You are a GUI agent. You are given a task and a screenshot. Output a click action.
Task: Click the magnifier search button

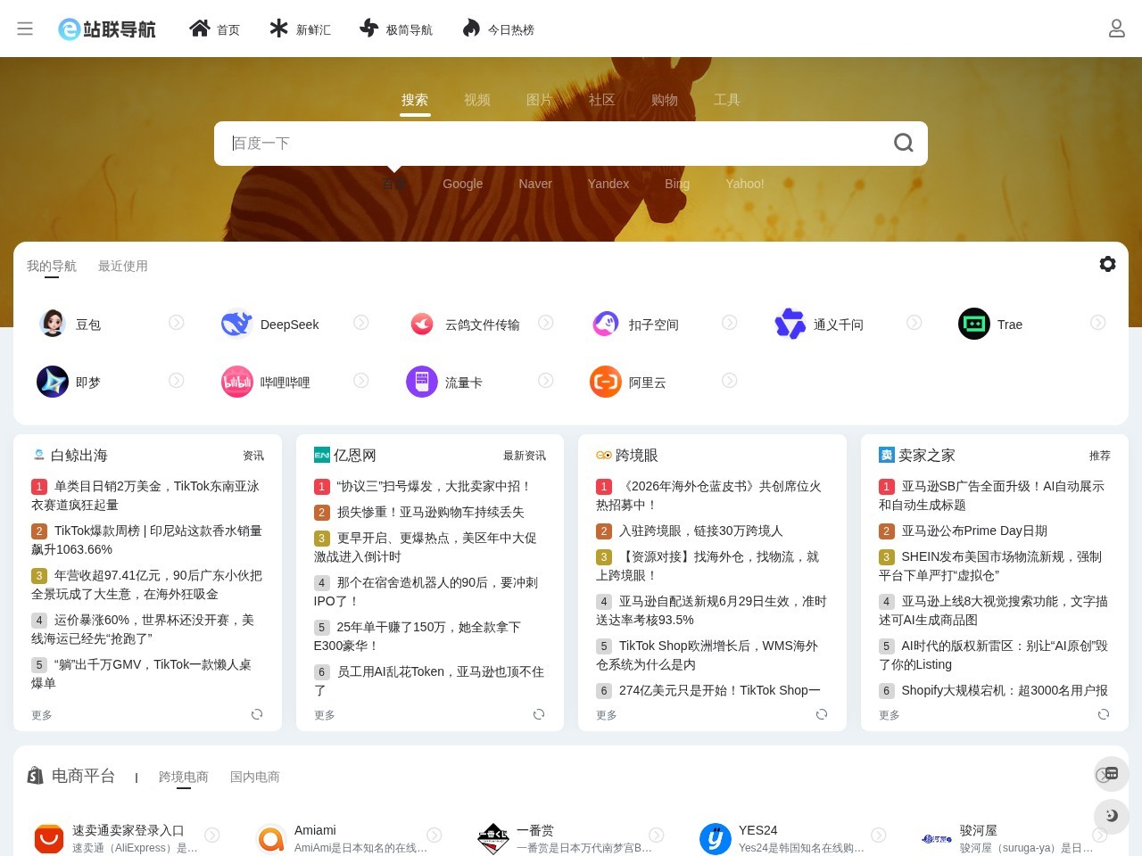(x=903, y=143)
